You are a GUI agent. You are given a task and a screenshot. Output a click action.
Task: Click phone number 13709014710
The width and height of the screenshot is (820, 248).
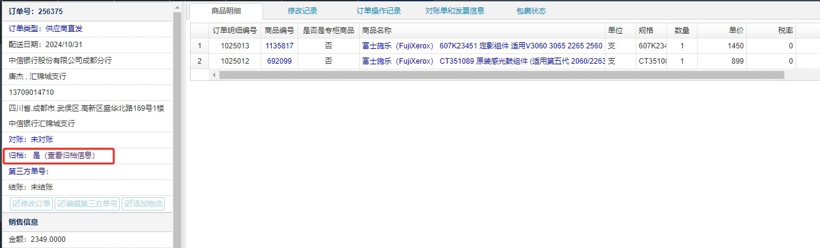click(x=31, y=92)
